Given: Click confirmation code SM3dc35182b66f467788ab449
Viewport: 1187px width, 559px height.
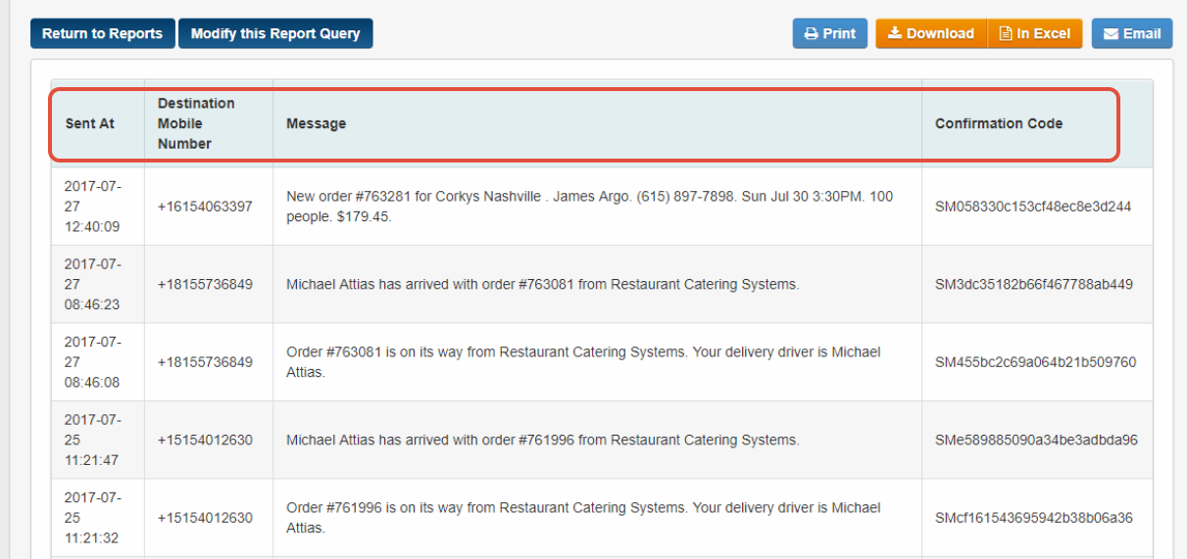Looking at the screenshot, I should coord(1034,284).
